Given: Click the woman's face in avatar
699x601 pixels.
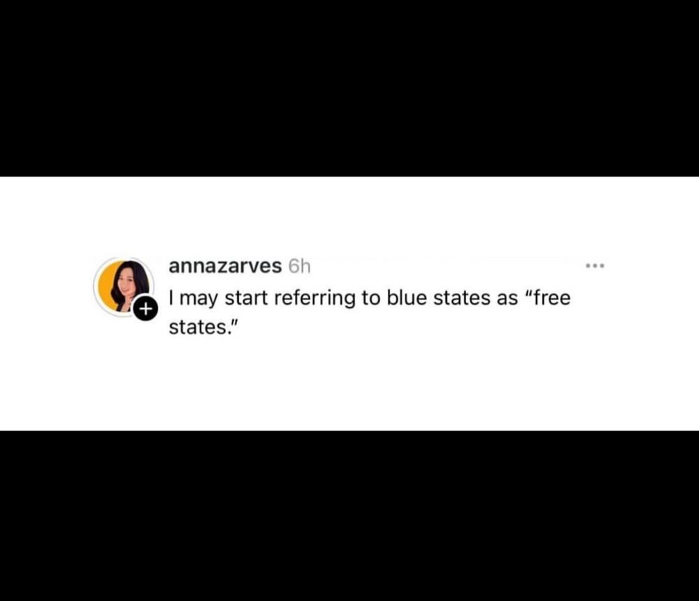Looking at the screenshot, I should [126, 281].
